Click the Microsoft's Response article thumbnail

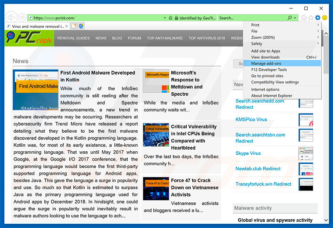pos(156,81)
